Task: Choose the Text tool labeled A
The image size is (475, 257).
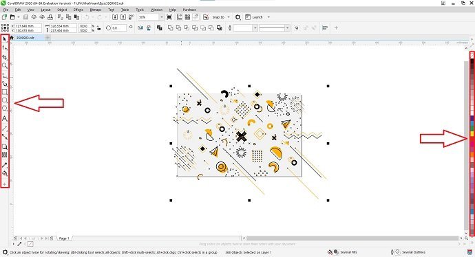Action: pyautogui.click(x=5, y=119)
